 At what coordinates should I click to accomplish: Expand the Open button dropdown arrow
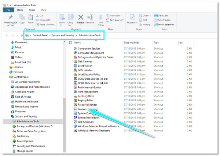pyautogui.click(x=150, y=15)
